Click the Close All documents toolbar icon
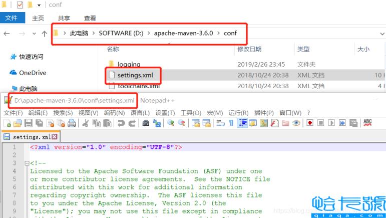Viewport: 386px width, 218px height. tap(61, 123)
